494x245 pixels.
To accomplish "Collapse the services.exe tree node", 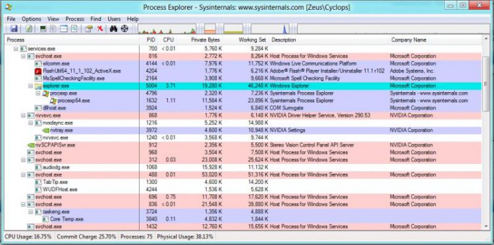I will pyautogui.click(x=16, y=49).
